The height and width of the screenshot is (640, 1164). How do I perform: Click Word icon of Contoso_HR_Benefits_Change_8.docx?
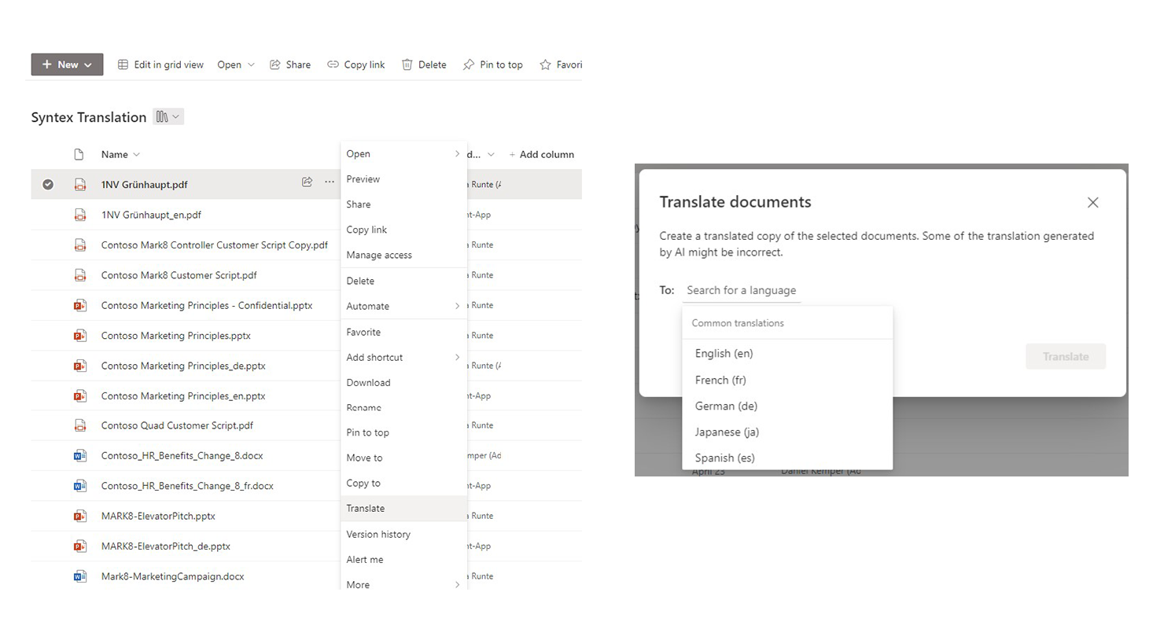pos(79,455)
